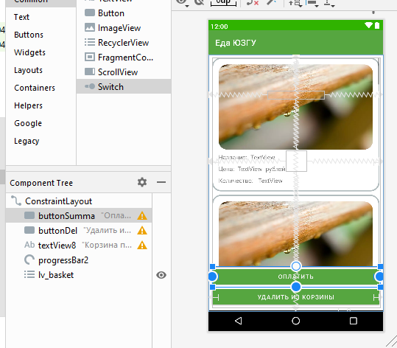Click the design surface corner resize handle

pyautogui.click(x=391, y=341)
